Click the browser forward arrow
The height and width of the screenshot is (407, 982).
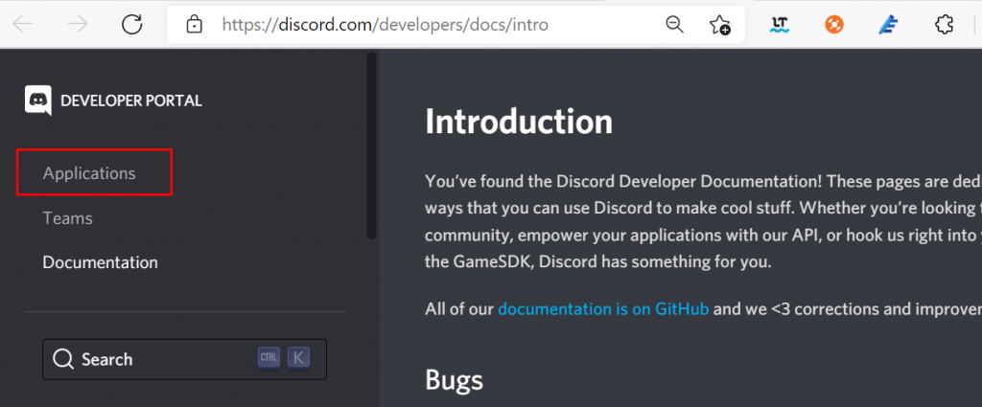click(78, 24)
